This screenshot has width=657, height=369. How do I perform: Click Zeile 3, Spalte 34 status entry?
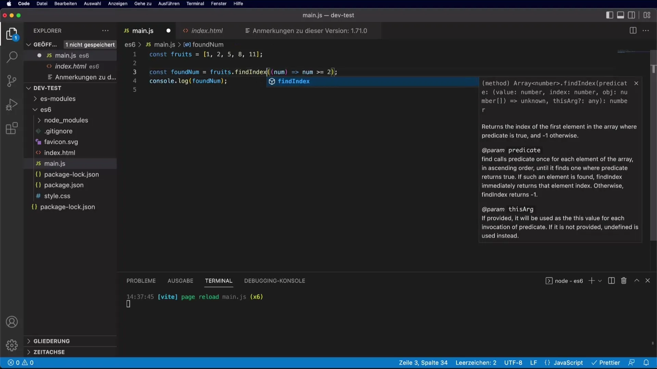423,363
